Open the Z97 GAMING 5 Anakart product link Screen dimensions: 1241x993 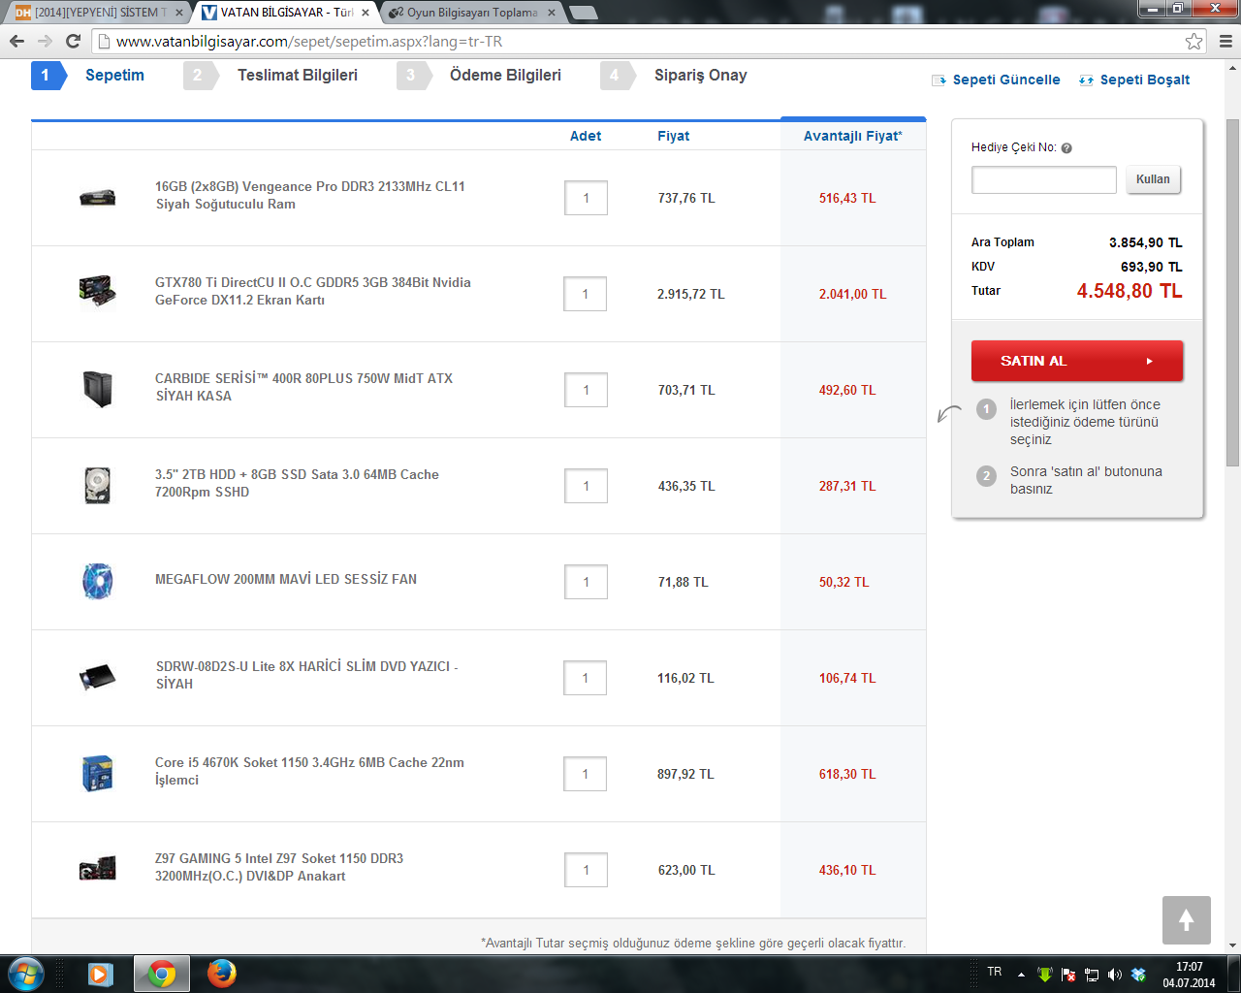point(278,867)
